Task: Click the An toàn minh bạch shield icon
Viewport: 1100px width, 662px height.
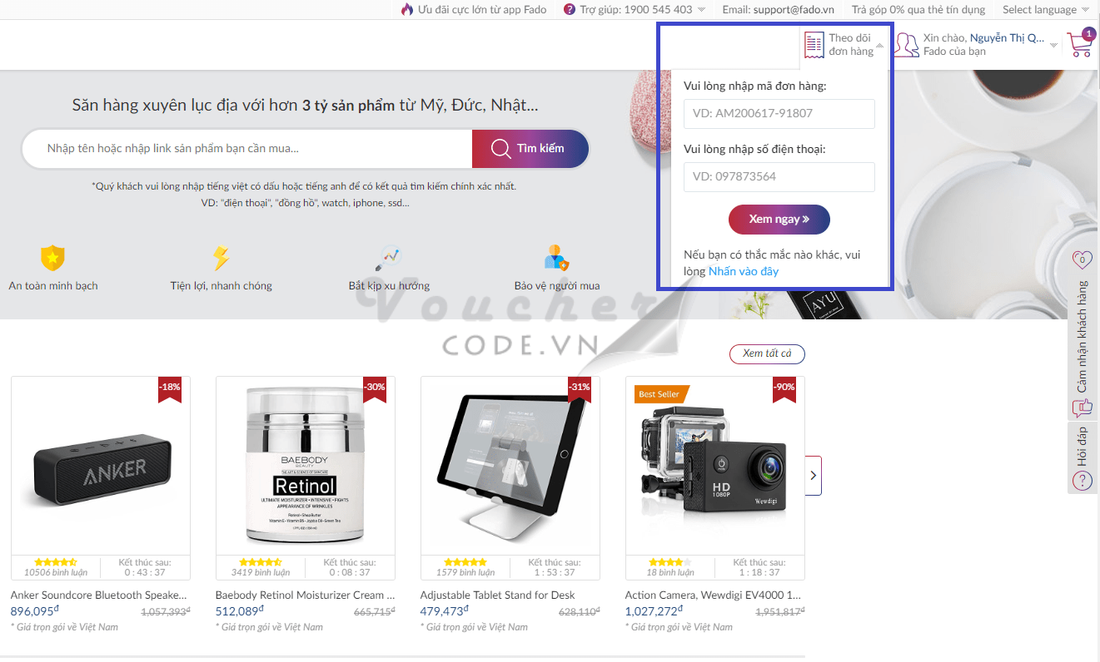Action: [x=52, y=258]
